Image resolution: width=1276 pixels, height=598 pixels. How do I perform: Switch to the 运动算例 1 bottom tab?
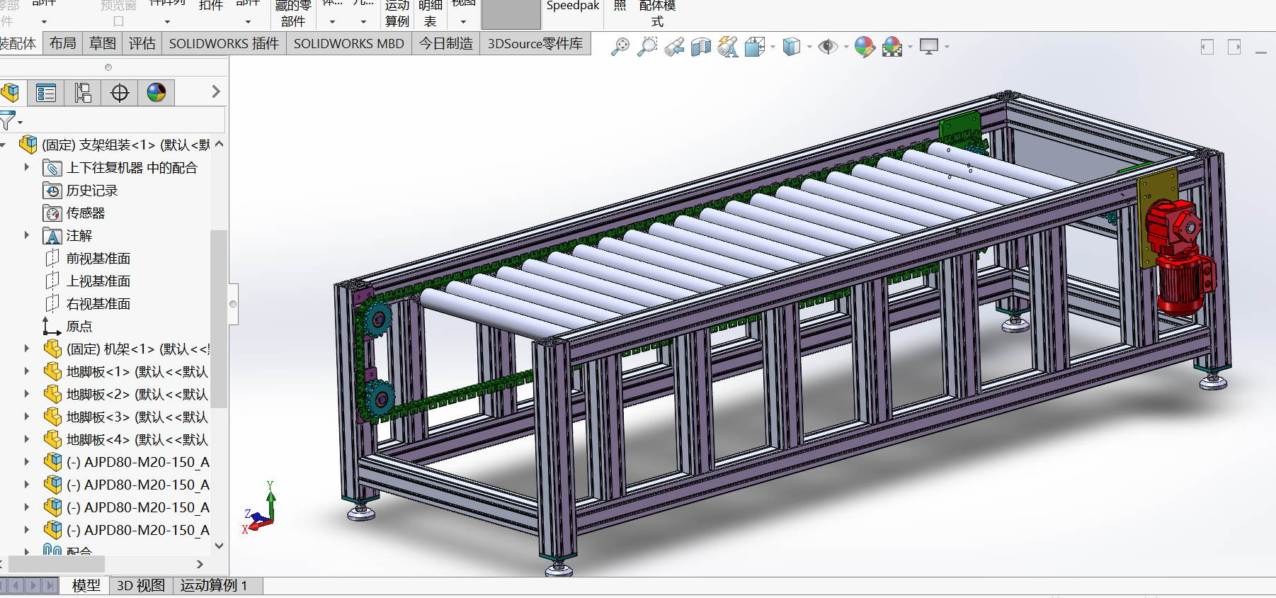[x=213, y=585]
